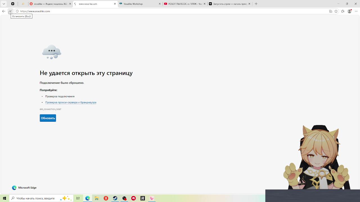Open the browser profile avatar
The height and width of the screenshot is (202, 360).
(x=350, y=11)
